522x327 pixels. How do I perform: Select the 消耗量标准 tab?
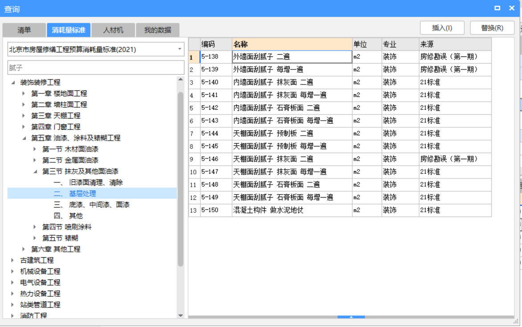[x=69, y=30]
